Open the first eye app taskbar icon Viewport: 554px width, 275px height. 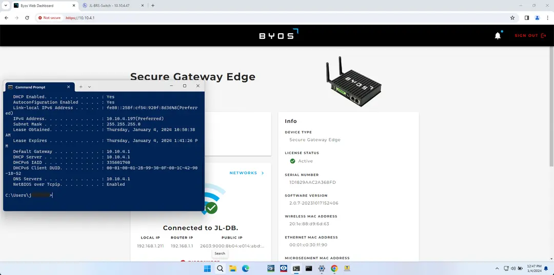271,269
